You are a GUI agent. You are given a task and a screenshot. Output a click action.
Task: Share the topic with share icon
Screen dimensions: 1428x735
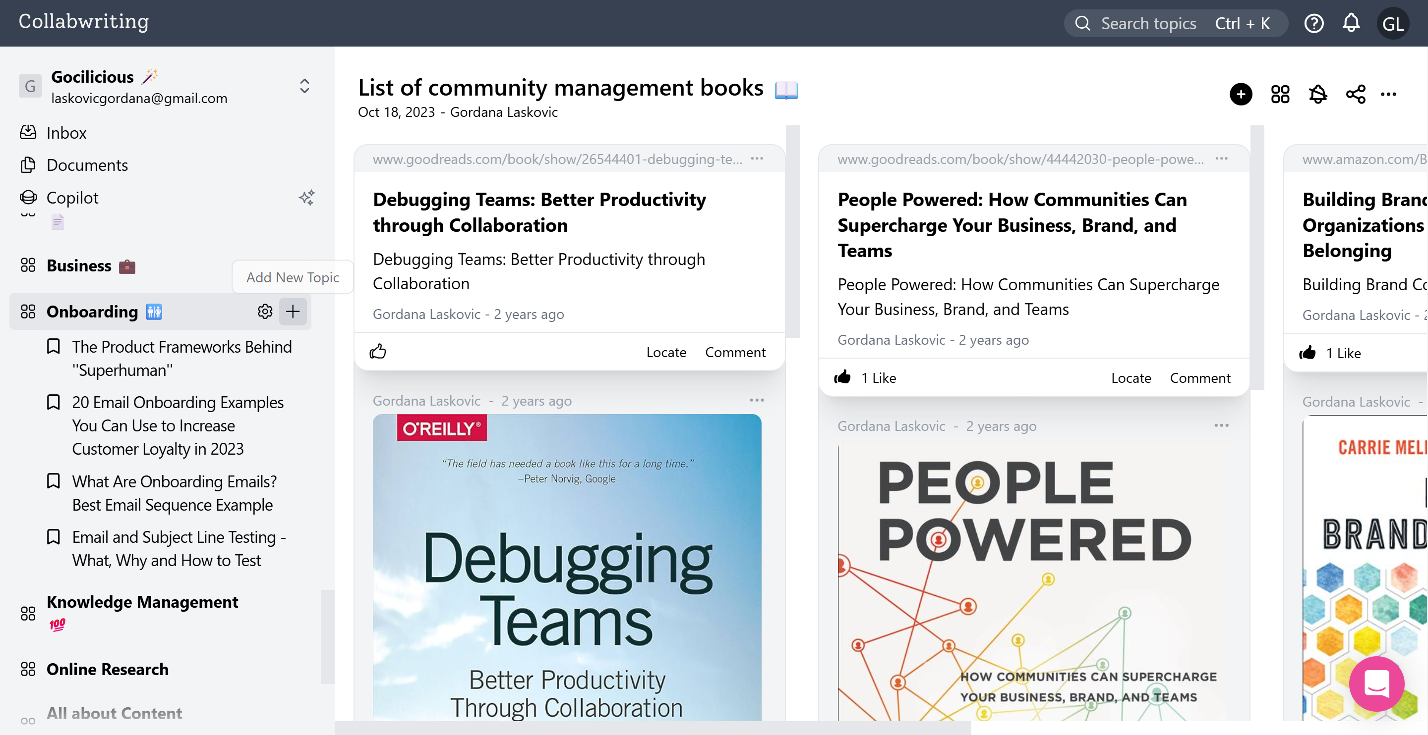tap(1356, 94)
